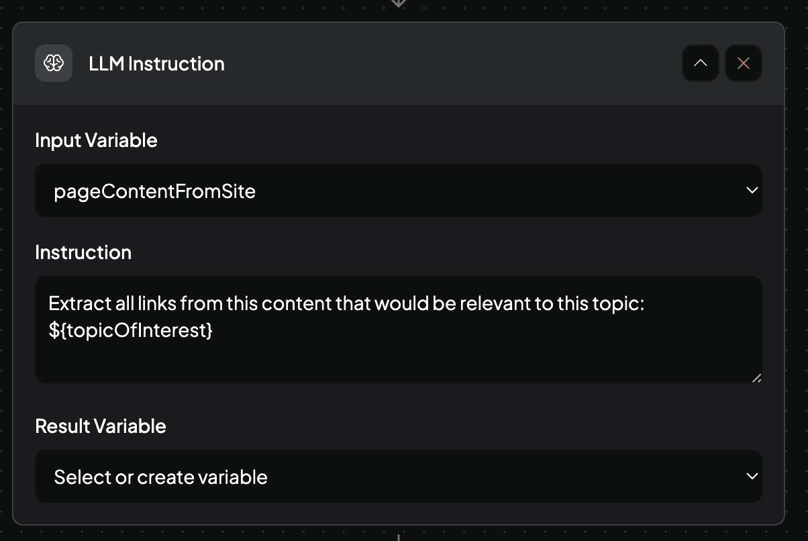Image resolution: width=808 pixels, height=541 pixels.
Task: Click the "Input Variable" field label
Action: [96, 140]
